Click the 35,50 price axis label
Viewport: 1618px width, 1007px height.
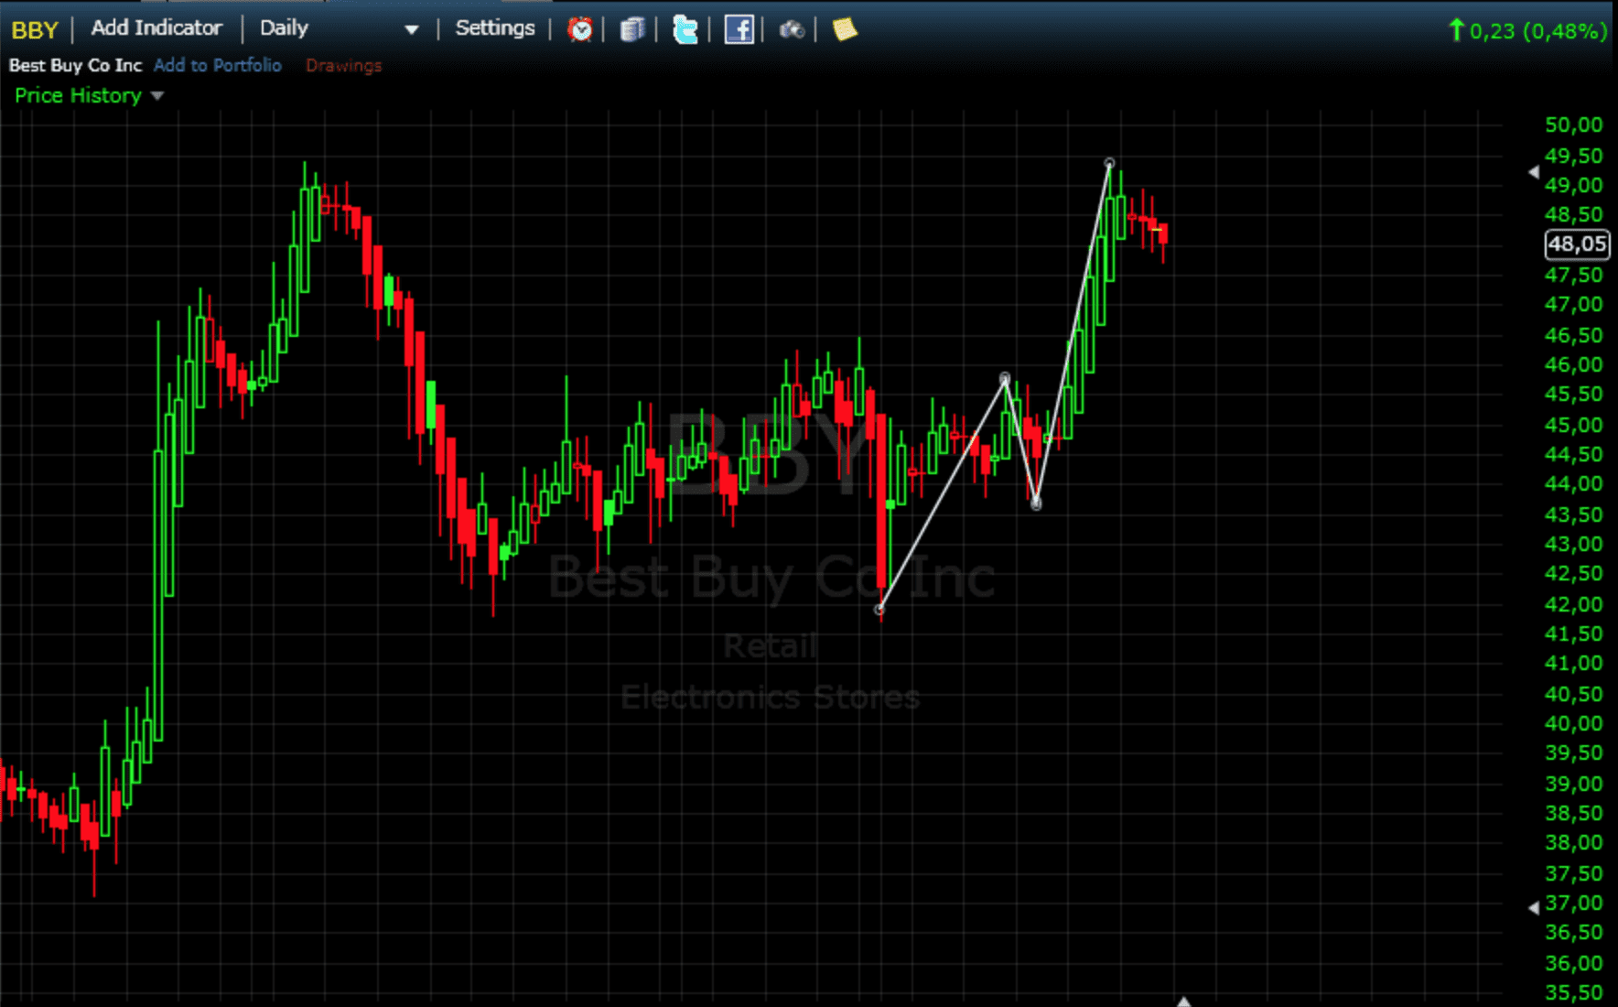(x=1573, y=992)
